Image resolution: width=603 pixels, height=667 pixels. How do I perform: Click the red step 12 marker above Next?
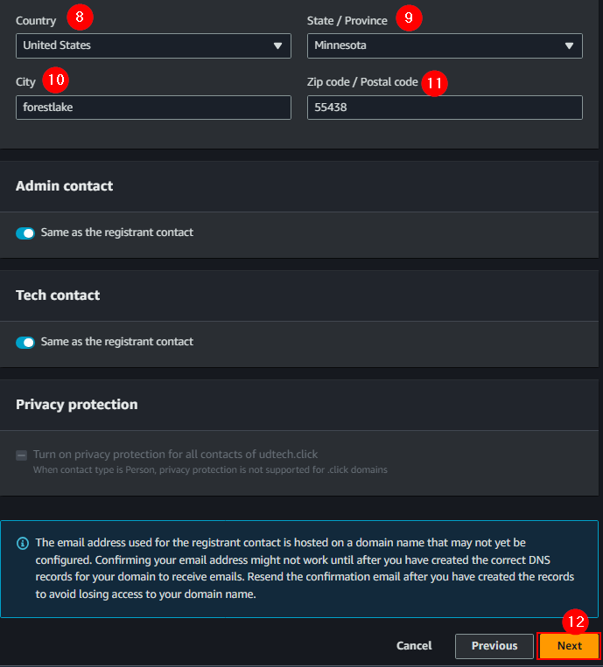[574, 622]
